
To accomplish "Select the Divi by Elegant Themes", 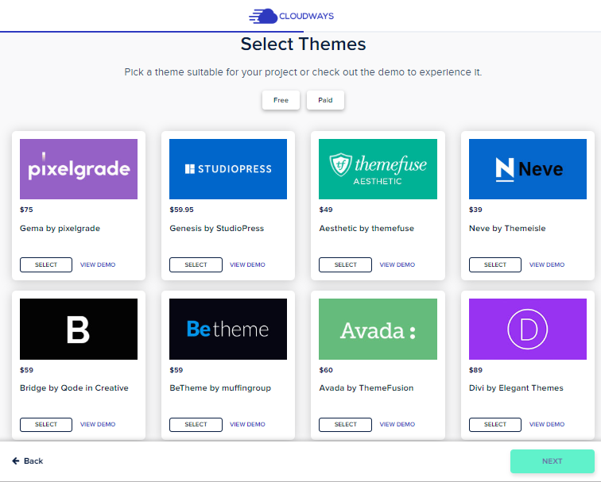I will pyautogui.click(x=495, y=425).
